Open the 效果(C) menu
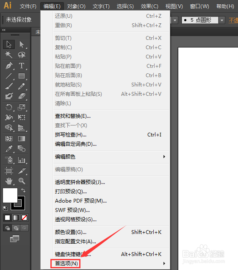This screenshot has height=270, width=238. (x=149, y=6)
